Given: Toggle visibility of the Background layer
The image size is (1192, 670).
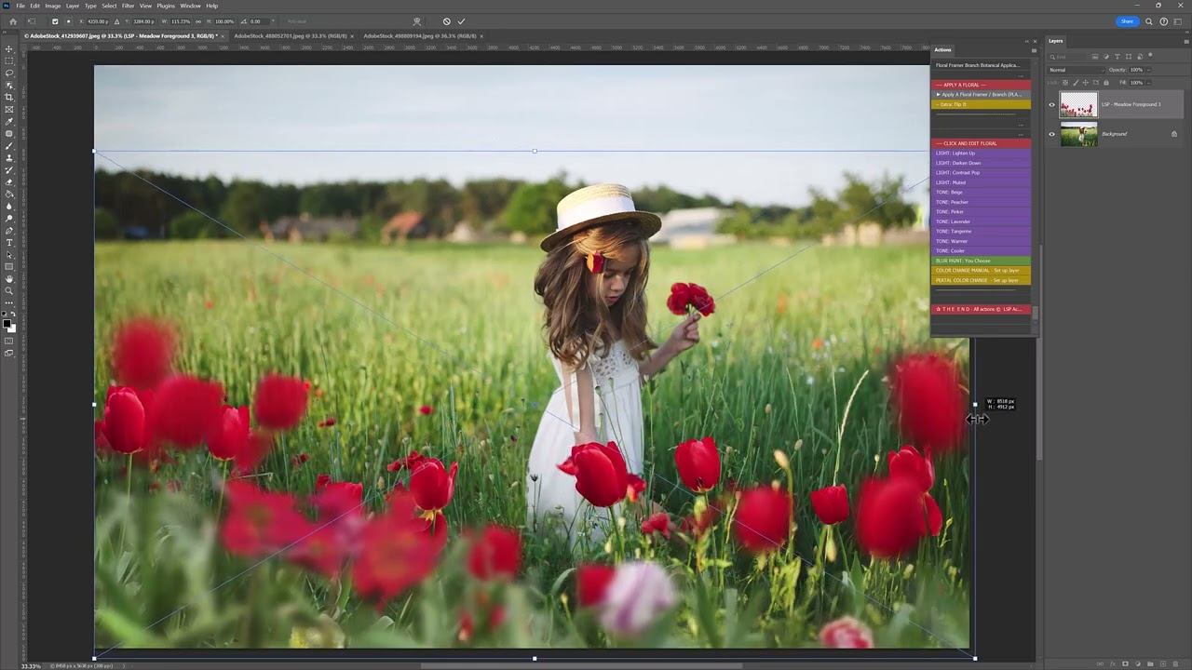Looking at the screenshot, I should coord(1052,134).
